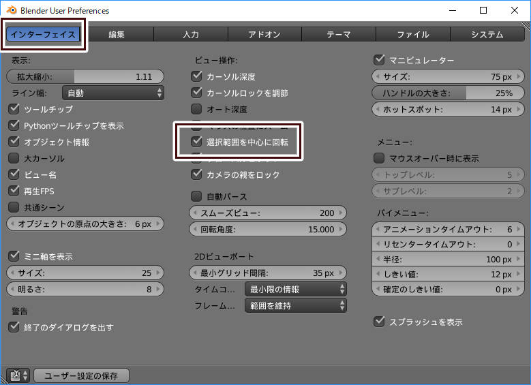This screenshot has height=385, width=531.
Task: Enable the 自動パース checkbox
Action: click(x=196, y=196)
